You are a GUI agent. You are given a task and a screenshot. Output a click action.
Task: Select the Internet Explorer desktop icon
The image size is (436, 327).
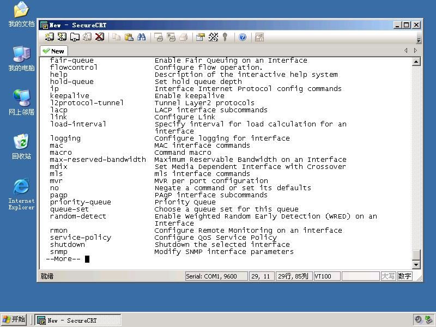coord(21,194)
